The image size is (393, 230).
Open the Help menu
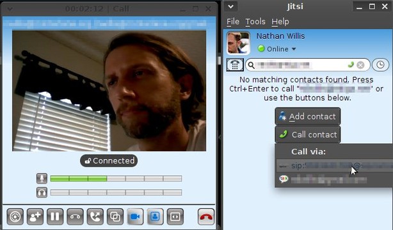(280, 22)
